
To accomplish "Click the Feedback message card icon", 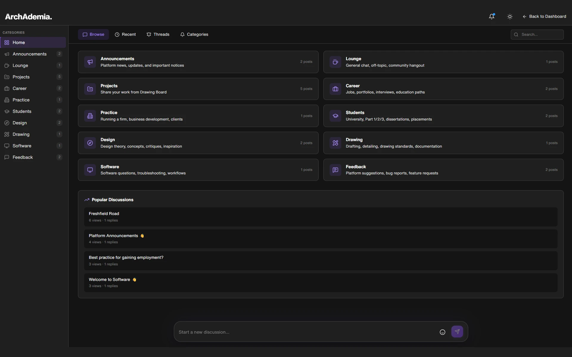I will click(x=335, y=170).
